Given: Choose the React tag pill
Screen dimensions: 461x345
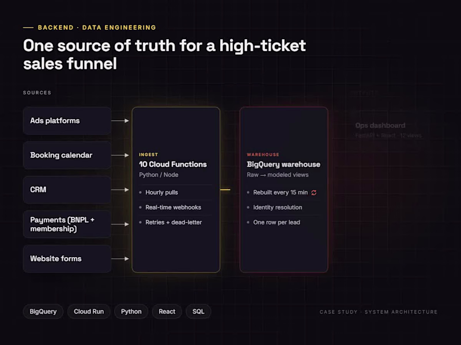Looking at the screenshot, I should (167, 312).
